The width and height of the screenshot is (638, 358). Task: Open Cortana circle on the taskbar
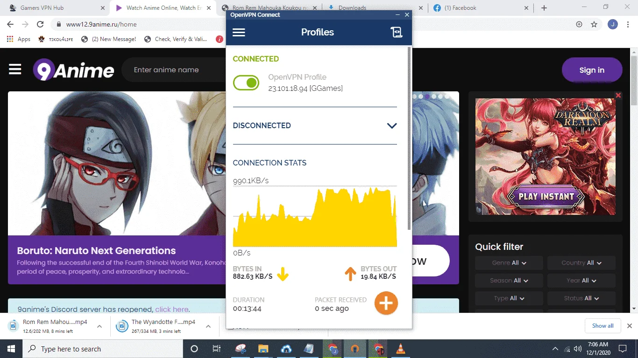point(194,349)
